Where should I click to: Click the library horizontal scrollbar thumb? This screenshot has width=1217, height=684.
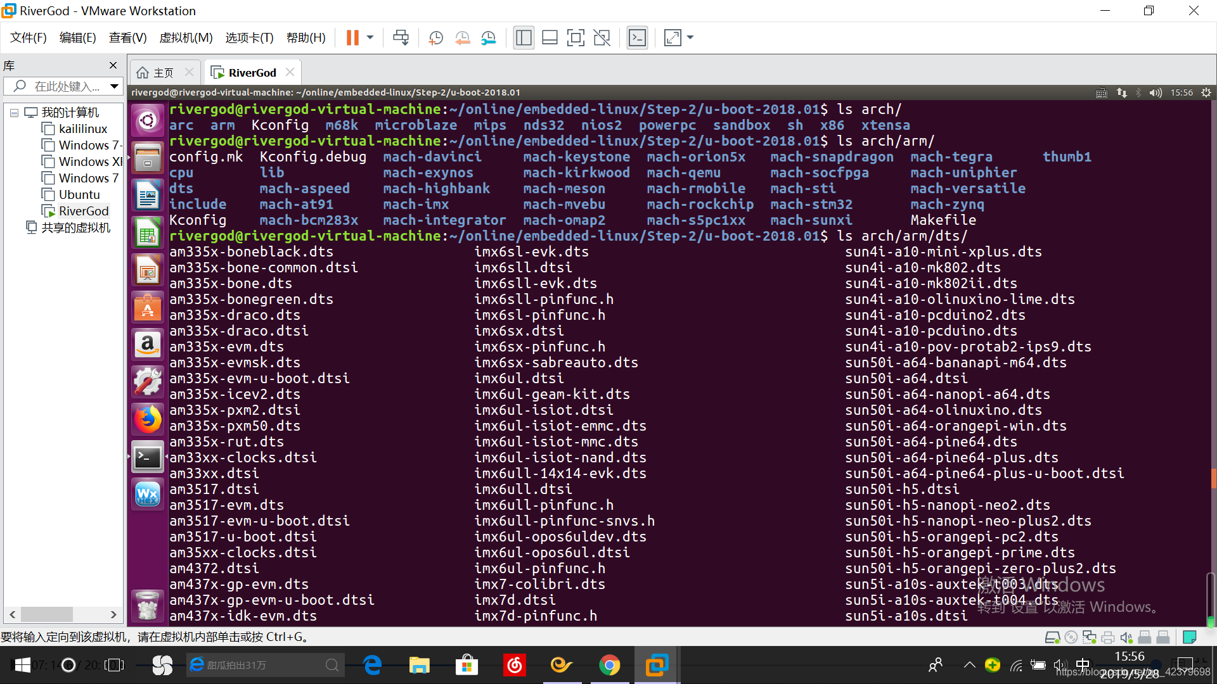pos(47,614)
